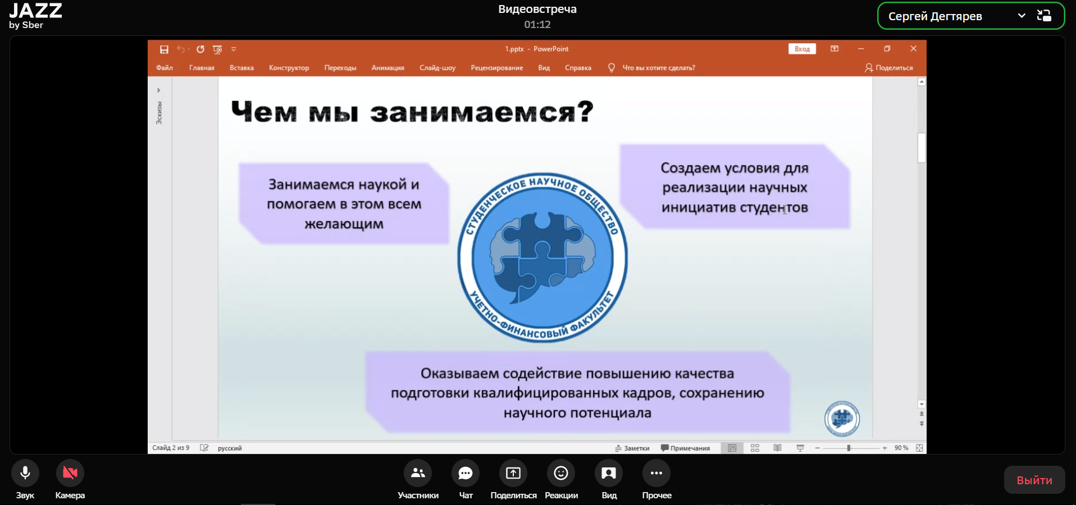Click the scroll down arrow in PowerPoint

[922, 404]
